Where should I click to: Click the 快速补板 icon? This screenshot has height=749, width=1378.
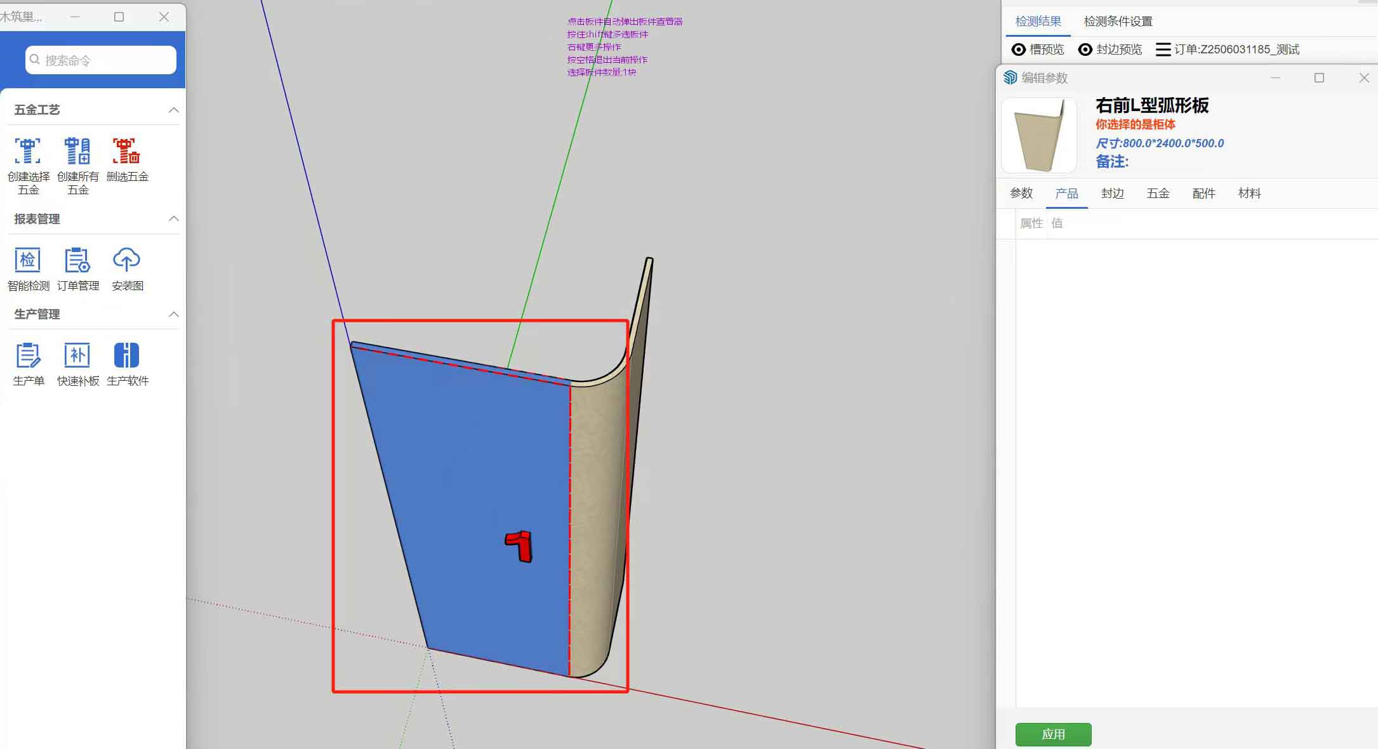click(x=77, y=355)
